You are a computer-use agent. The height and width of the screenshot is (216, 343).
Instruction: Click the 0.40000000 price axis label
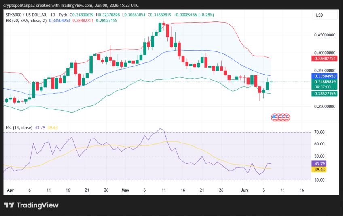coord(325,53)
